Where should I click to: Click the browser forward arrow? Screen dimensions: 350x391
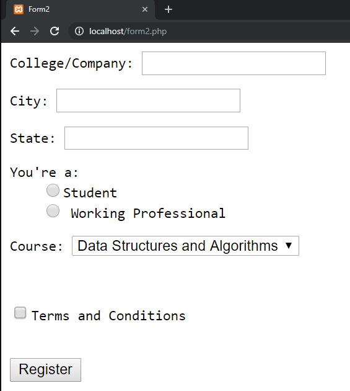[x=35, y=31]
